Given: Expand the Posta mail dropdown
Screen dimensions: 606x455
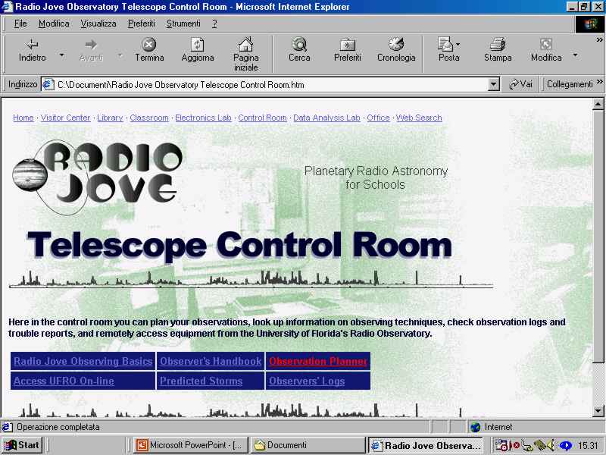Looking at the screenshot, I should pyautogui.click(x=458, y=45).
